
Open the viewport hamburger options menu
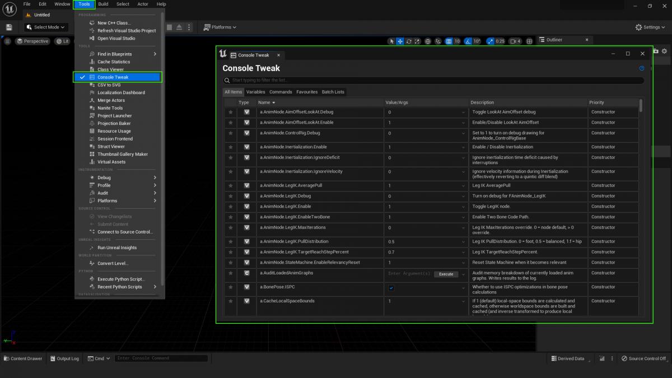pos(8,41)
